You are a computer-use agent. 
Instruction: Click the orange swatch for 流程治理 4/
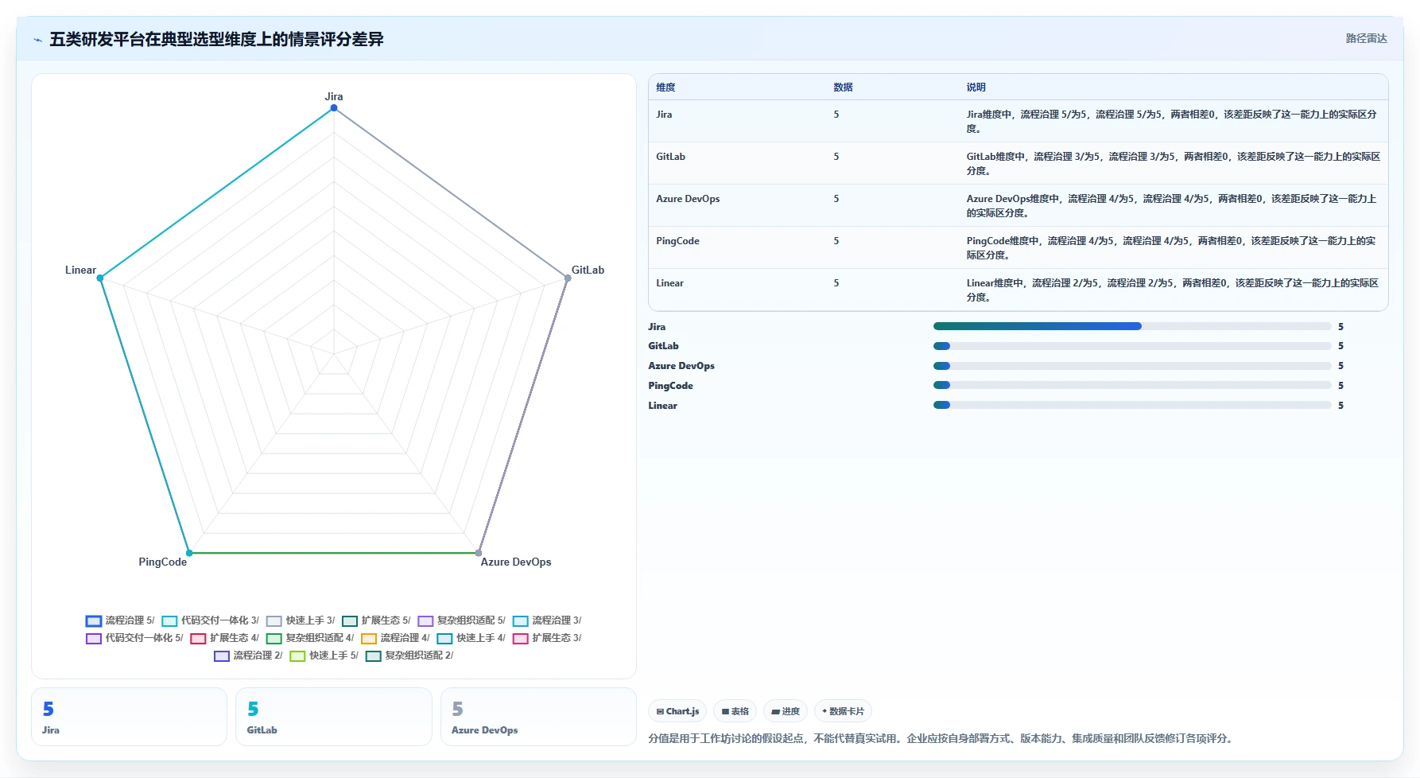click(369, 638)
